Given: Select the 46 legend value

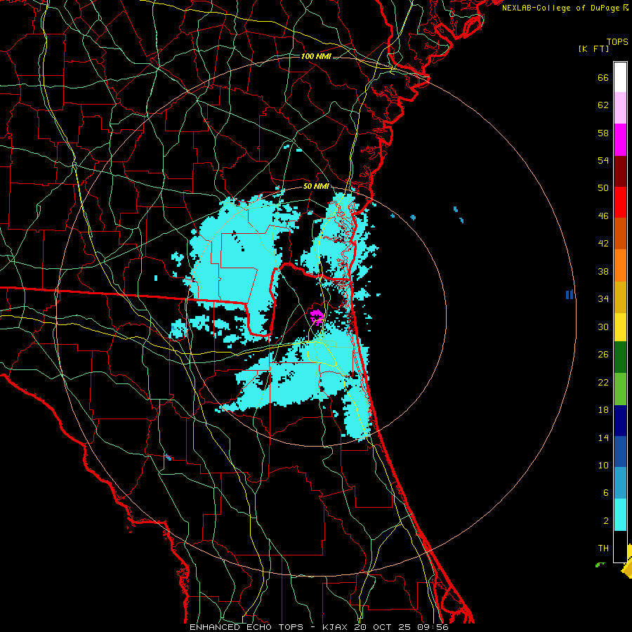Looking at the screenshot, I should [x=603, y=216].
